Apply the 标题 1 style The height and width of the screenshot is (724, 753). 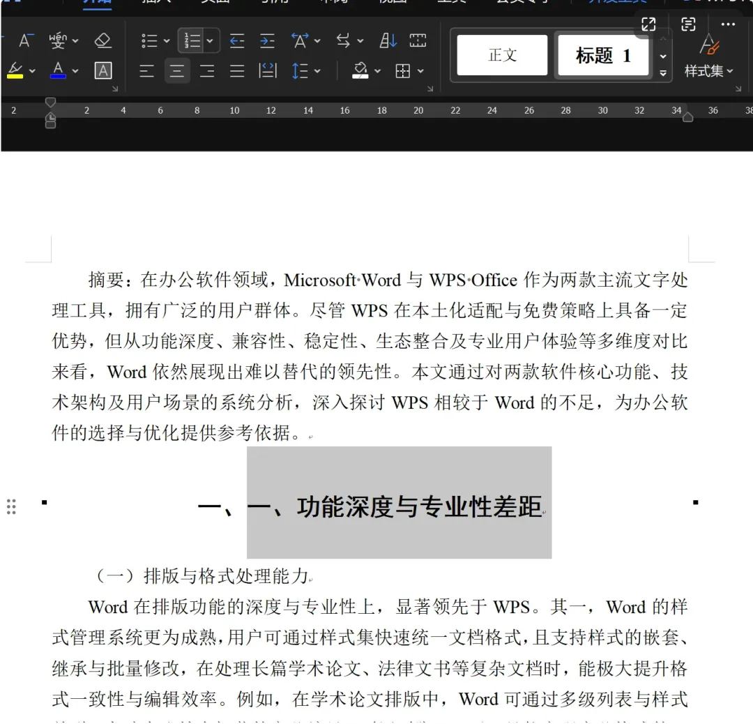pos(603,55)
